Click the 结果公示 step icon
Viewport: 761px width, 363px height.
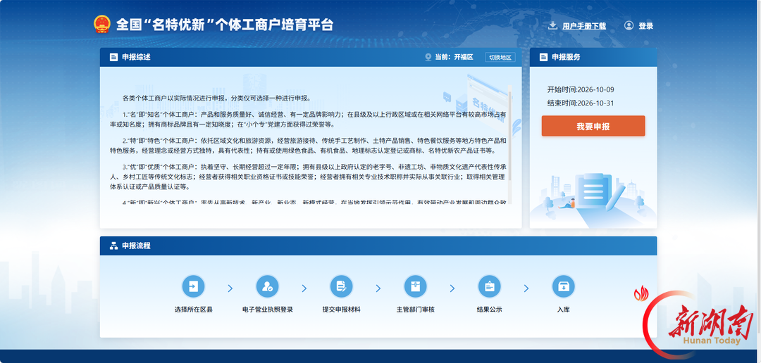(489, 286)
